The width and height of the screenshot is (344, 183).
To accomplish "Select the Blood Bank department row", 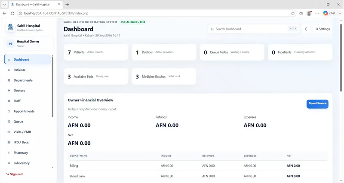I will point(198,176).
